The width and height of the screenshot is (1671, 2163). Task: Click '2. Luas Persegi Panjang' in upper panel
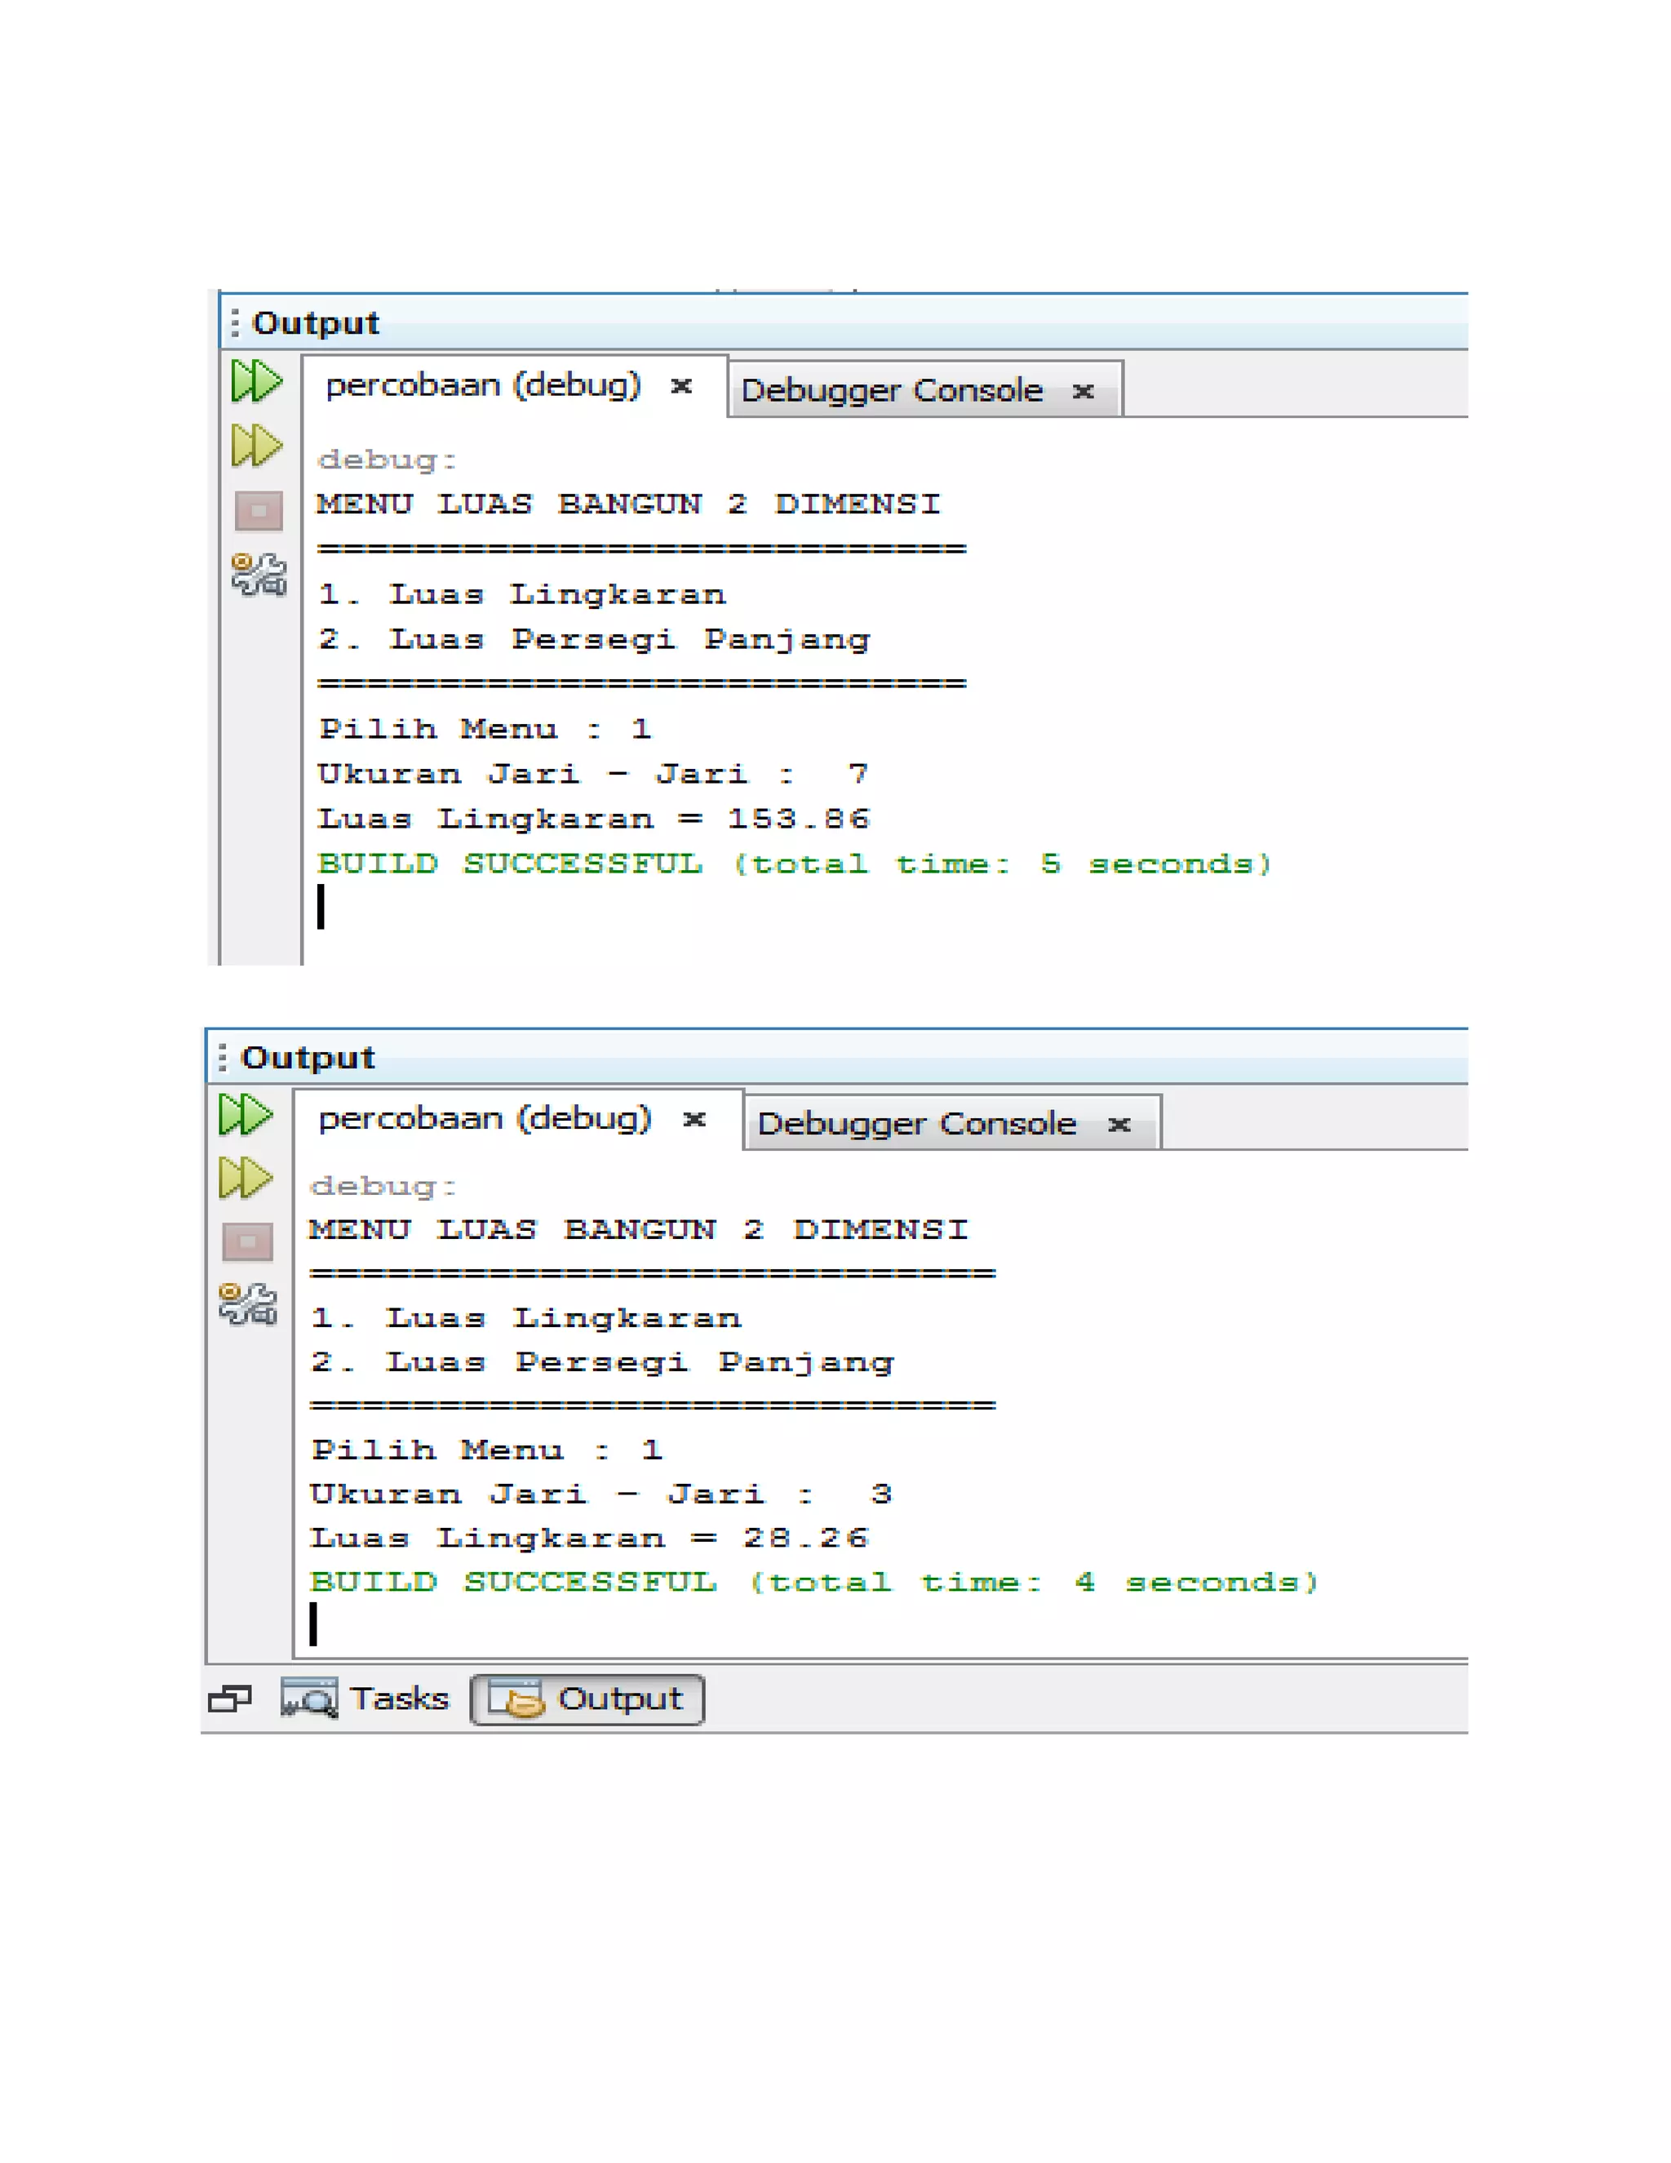[594, 640]
